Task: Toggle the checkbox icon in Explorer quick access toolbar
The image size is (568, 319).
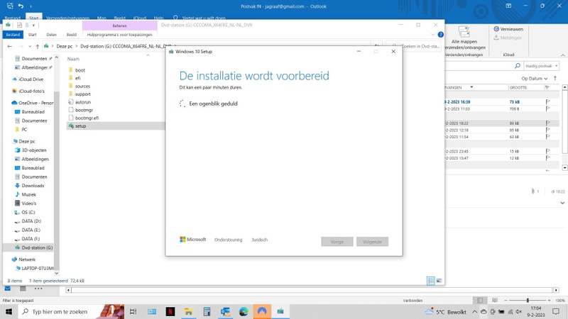Action: coord(20,25)
